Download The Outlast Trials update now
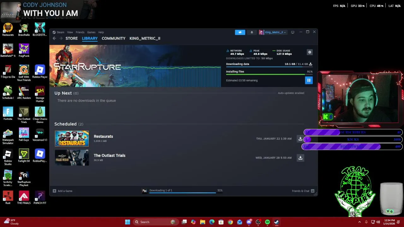This screenshot has width=404, height=227. pyautogui.click(x=300, y=158)
